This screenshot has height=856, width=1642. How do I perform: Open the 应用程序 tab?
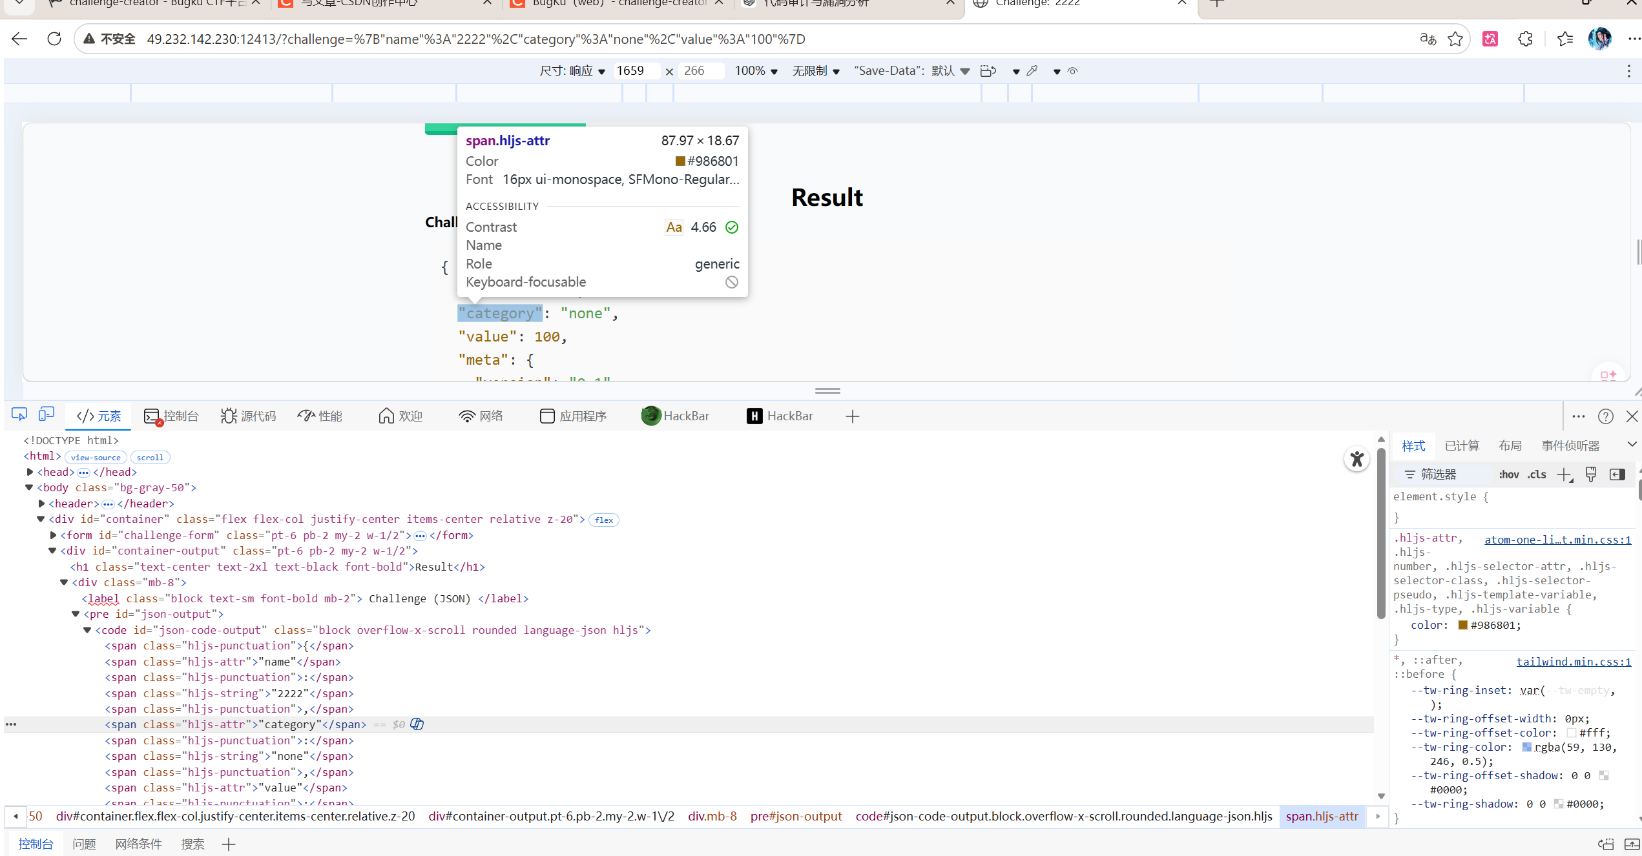coord(574,416)
